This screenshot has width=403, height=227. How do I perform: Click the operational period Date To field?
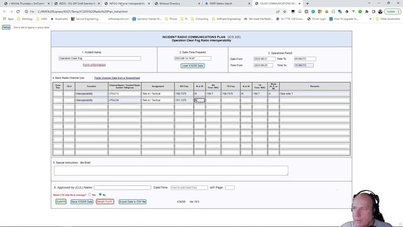pyautogui.click(x=305, y=59)
